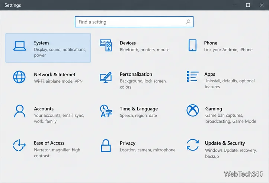The width and height of the screenshot is (269, 183).
Task: Click 'Bluetooth, printers, mouse' description
Action: [x=145, y=50]
